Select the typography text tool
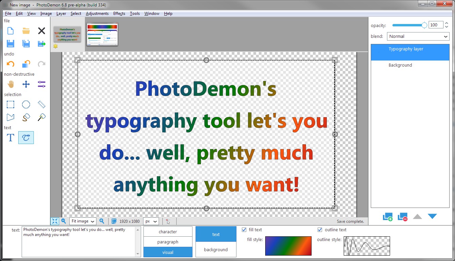 point(26,138)
